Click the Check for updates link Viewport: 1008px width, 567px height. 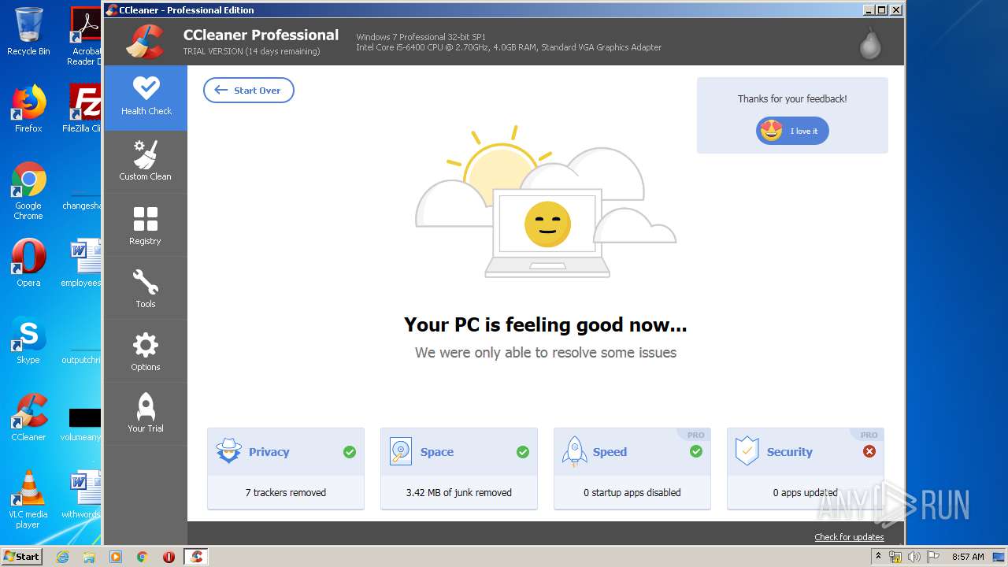849,537
